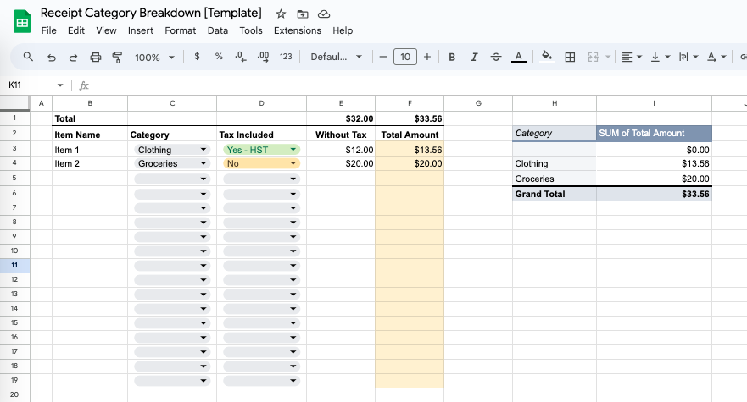Open horizontal align options
The image size is (747, 402).
(632, 57)
